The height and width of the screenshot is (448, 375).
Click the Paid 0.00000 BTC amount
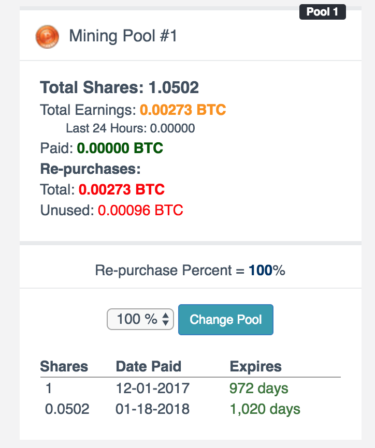pos(120,148)
